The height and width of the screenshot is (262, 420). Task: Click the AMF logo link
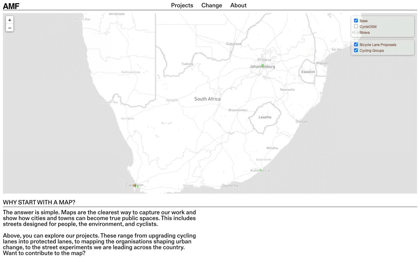coord(11,6)
